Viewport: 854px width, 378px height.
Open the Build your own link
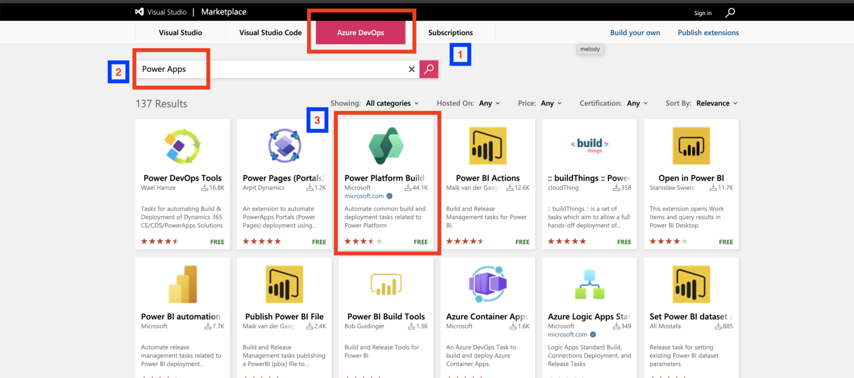pyautogui.click(x=635, y=33)
